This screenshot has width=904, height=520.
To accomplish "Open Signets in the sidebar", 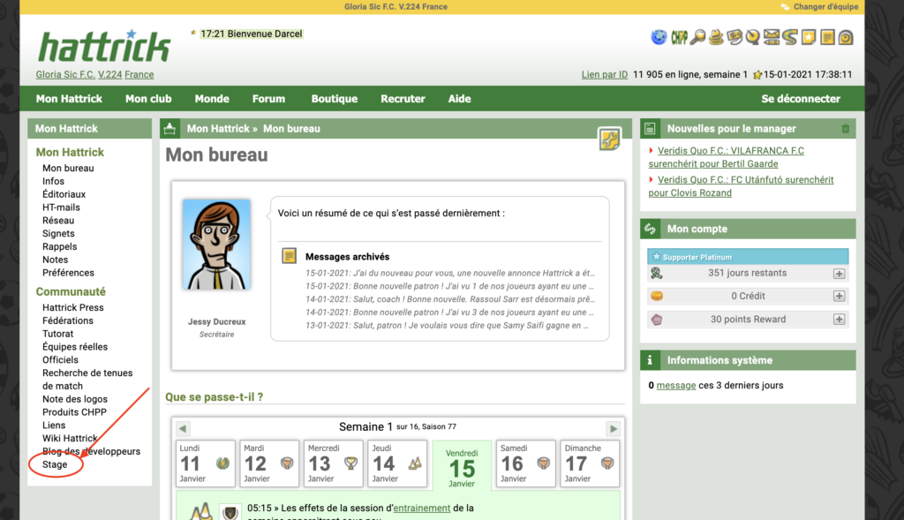I will click(x=58, y=233).
